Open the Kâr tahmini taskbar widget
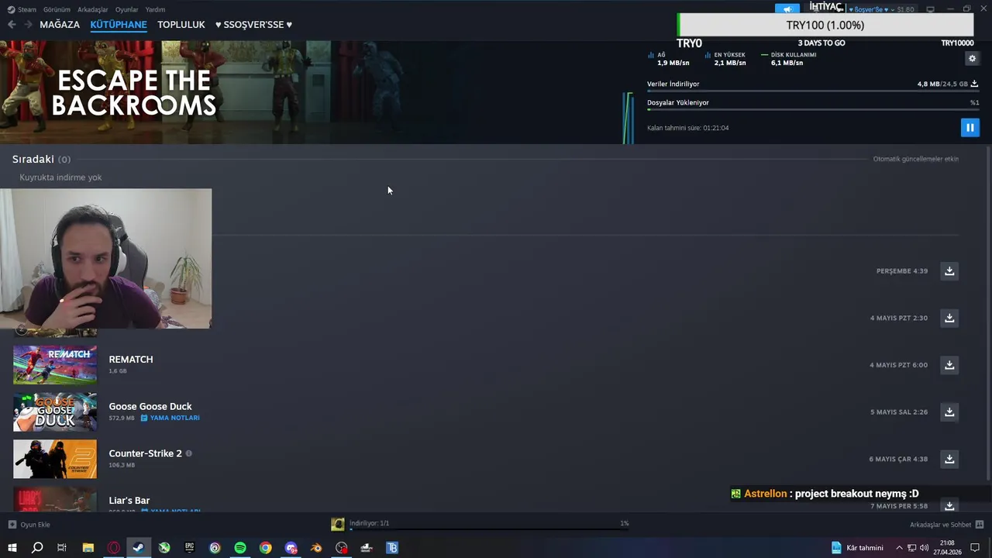The image size is (992, 558). 857,548
